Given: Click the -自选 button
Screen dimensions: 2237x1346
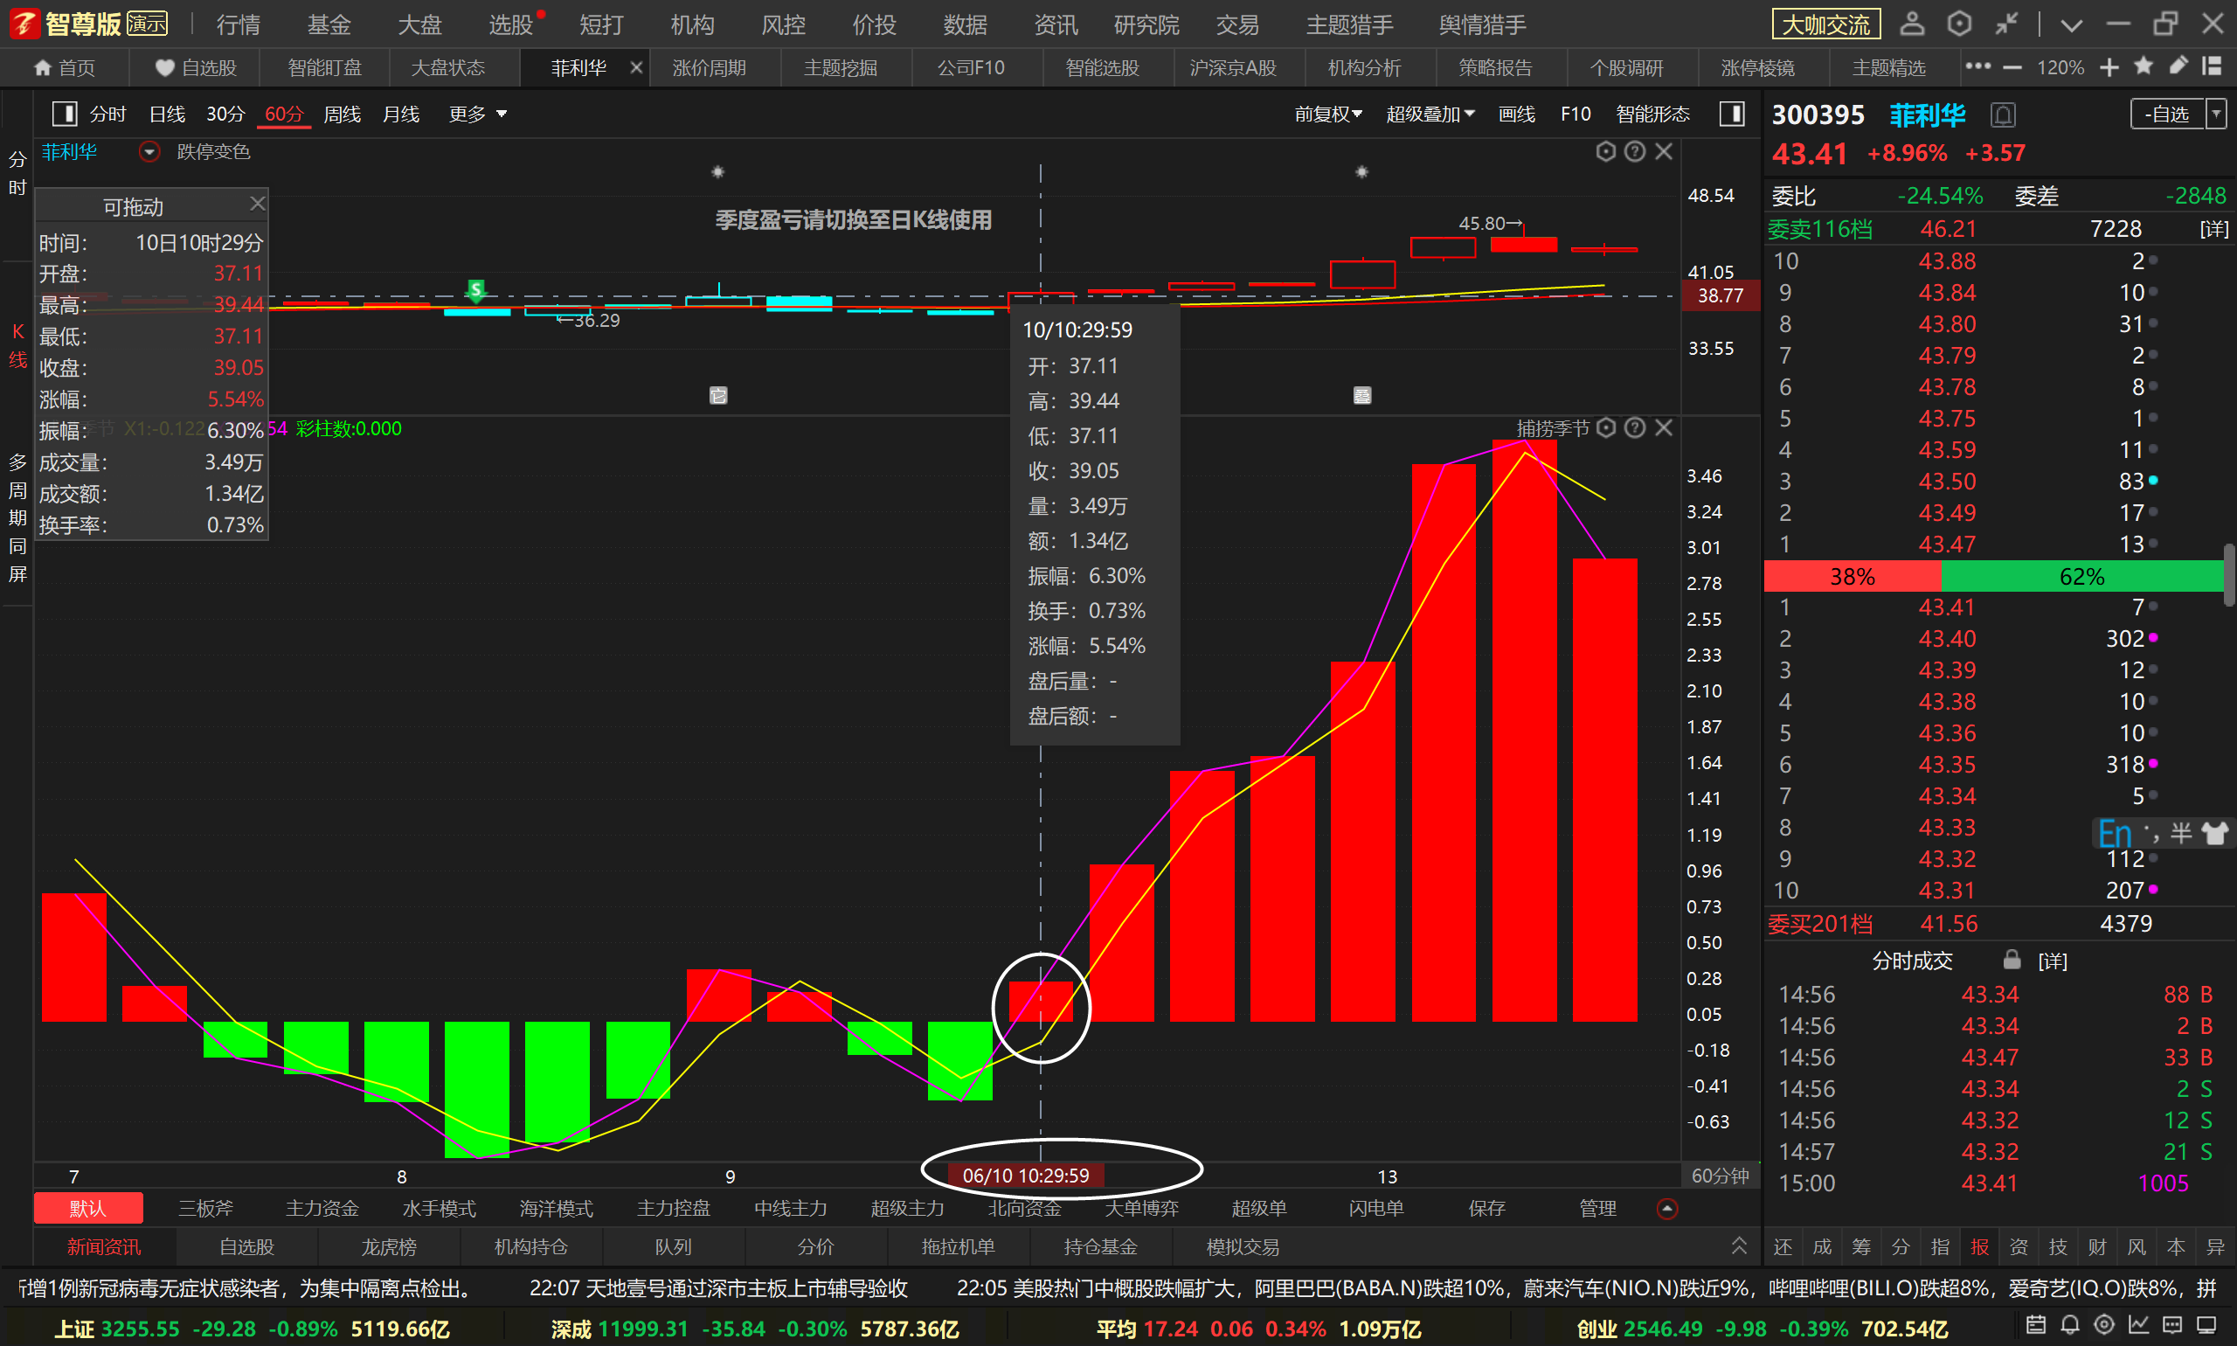Looking at the screenshot, I should pos(2166,114).
